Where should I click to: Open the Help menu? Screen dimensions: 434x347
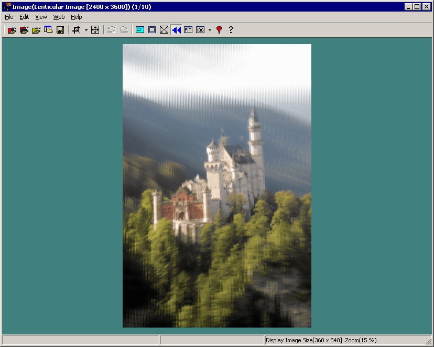click(77, 17)
